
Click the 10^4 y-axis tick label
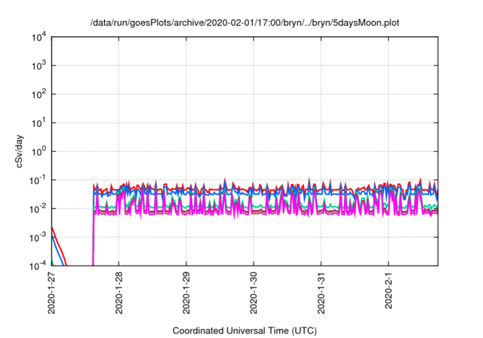point(38,37)
